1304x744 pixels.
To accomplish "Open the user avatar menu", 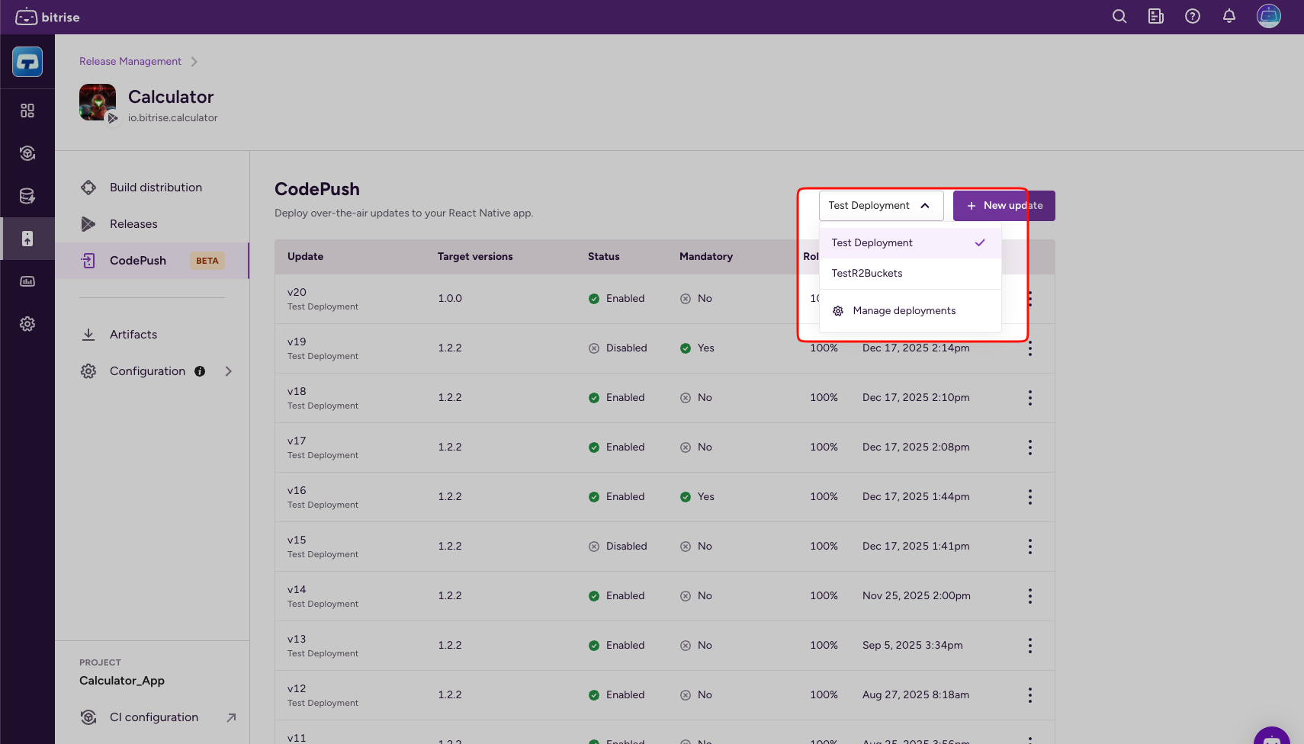I will pyautogui.click(x=1268, y=16).
